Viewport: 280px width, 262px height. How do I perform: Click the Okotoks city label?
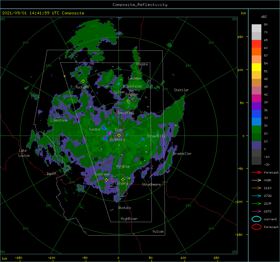124,208
